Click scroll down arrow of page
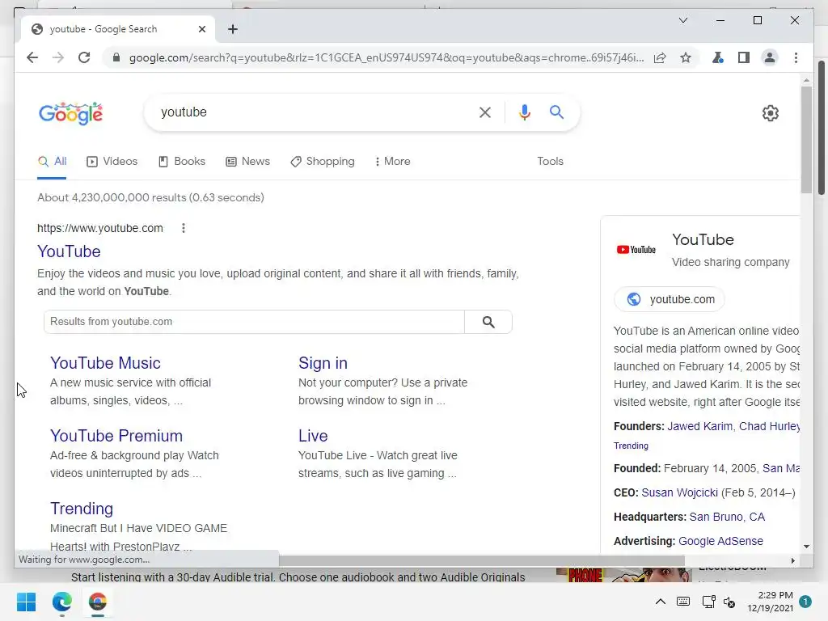Image resolution: width=828 pixels, height=621 pixels. tap(806, 547)
